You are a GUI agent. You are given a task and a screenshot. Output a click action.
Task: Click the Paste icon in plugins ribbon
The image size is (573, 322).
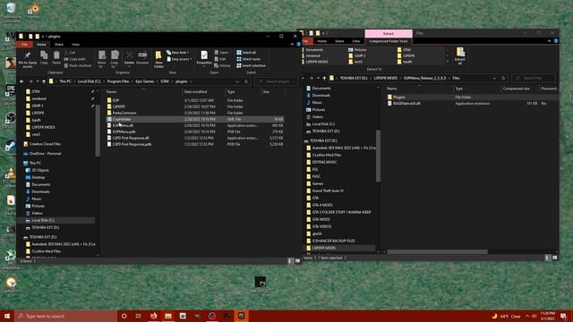coord(56,57)
